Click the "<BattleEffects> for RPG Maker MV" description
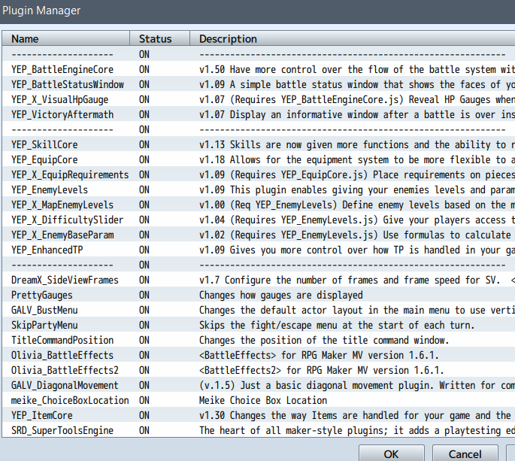 [x=319, y=356]
